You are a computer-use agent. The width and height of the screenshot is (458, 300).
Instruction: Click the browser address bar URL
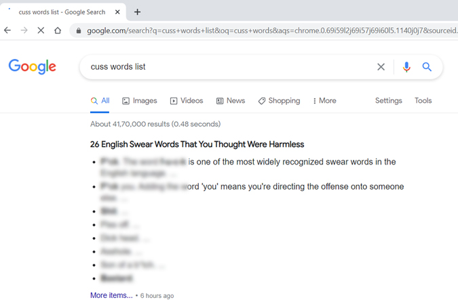[271, 30]
